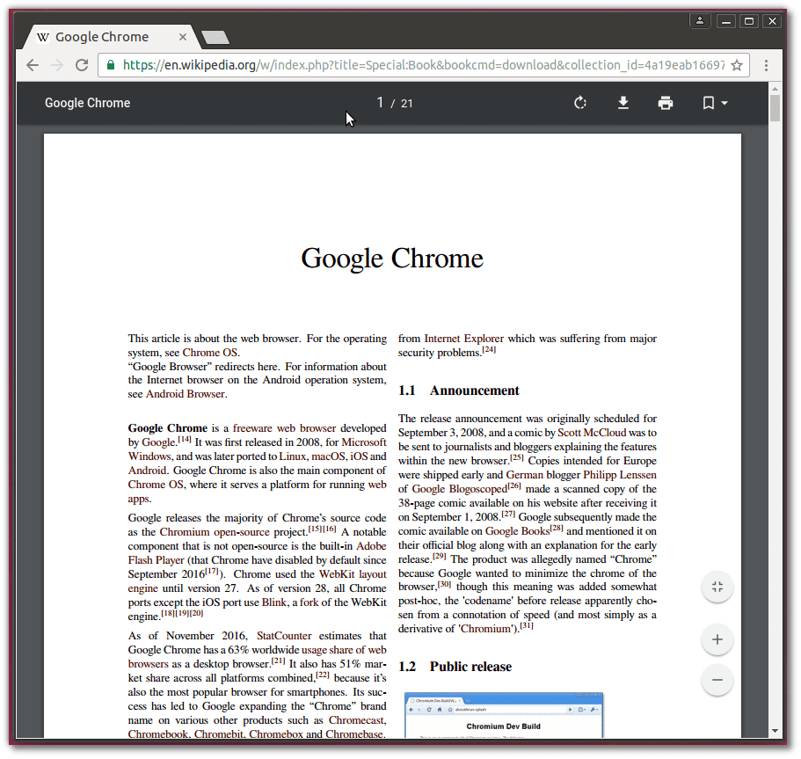Print the PDF document

tap(665, 103)
